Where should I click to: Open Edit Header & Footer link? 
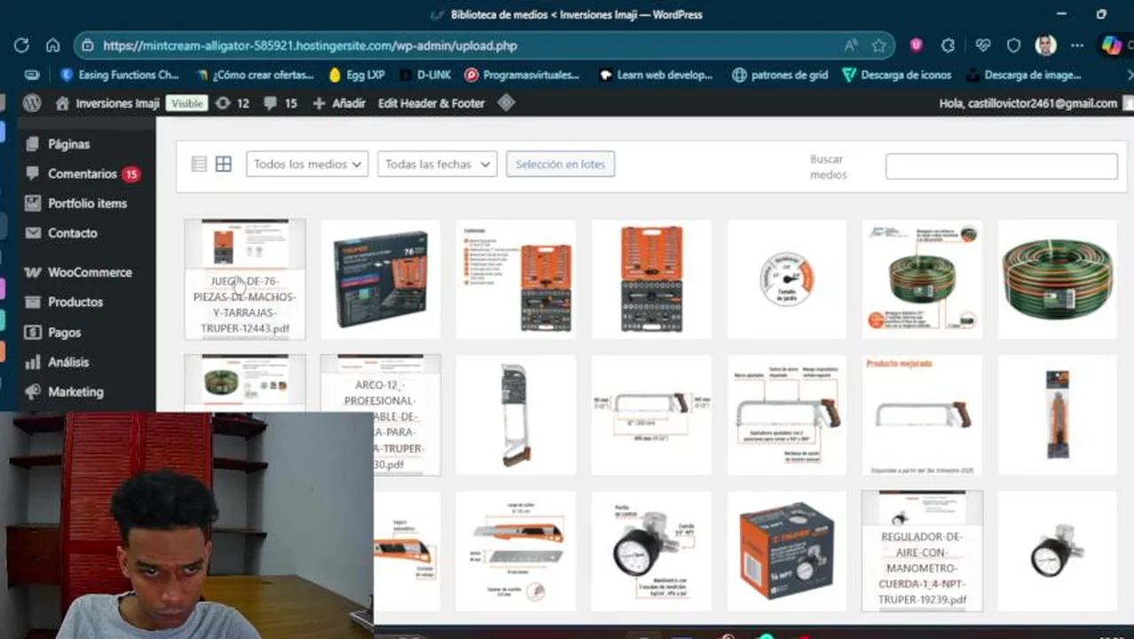click(x=431, y=103)
